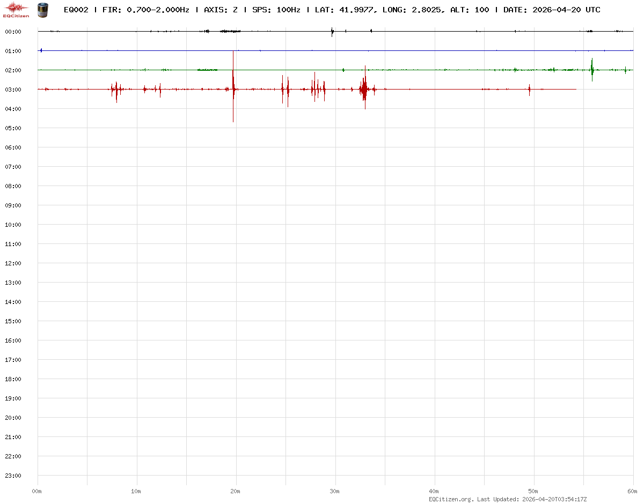This screenshot has height=504, width=644.
Task: Click the EQ002 station name in header
Action: 76,10
